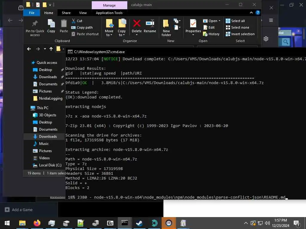Open Local Disk (C:) in sidebar
The width and height of the screenshot is (306, 229).
coord(48,165)
